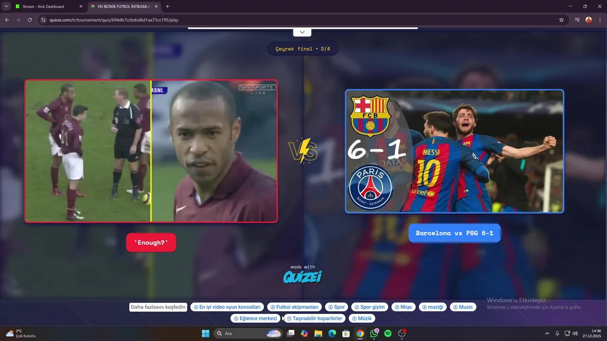Select the Chrome taskbar icon

(360, 333)
